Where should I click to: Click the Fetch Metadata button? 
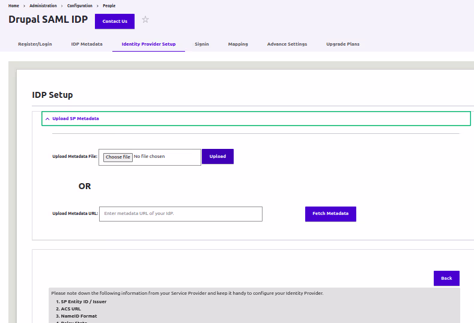click(x=330, y=214)
